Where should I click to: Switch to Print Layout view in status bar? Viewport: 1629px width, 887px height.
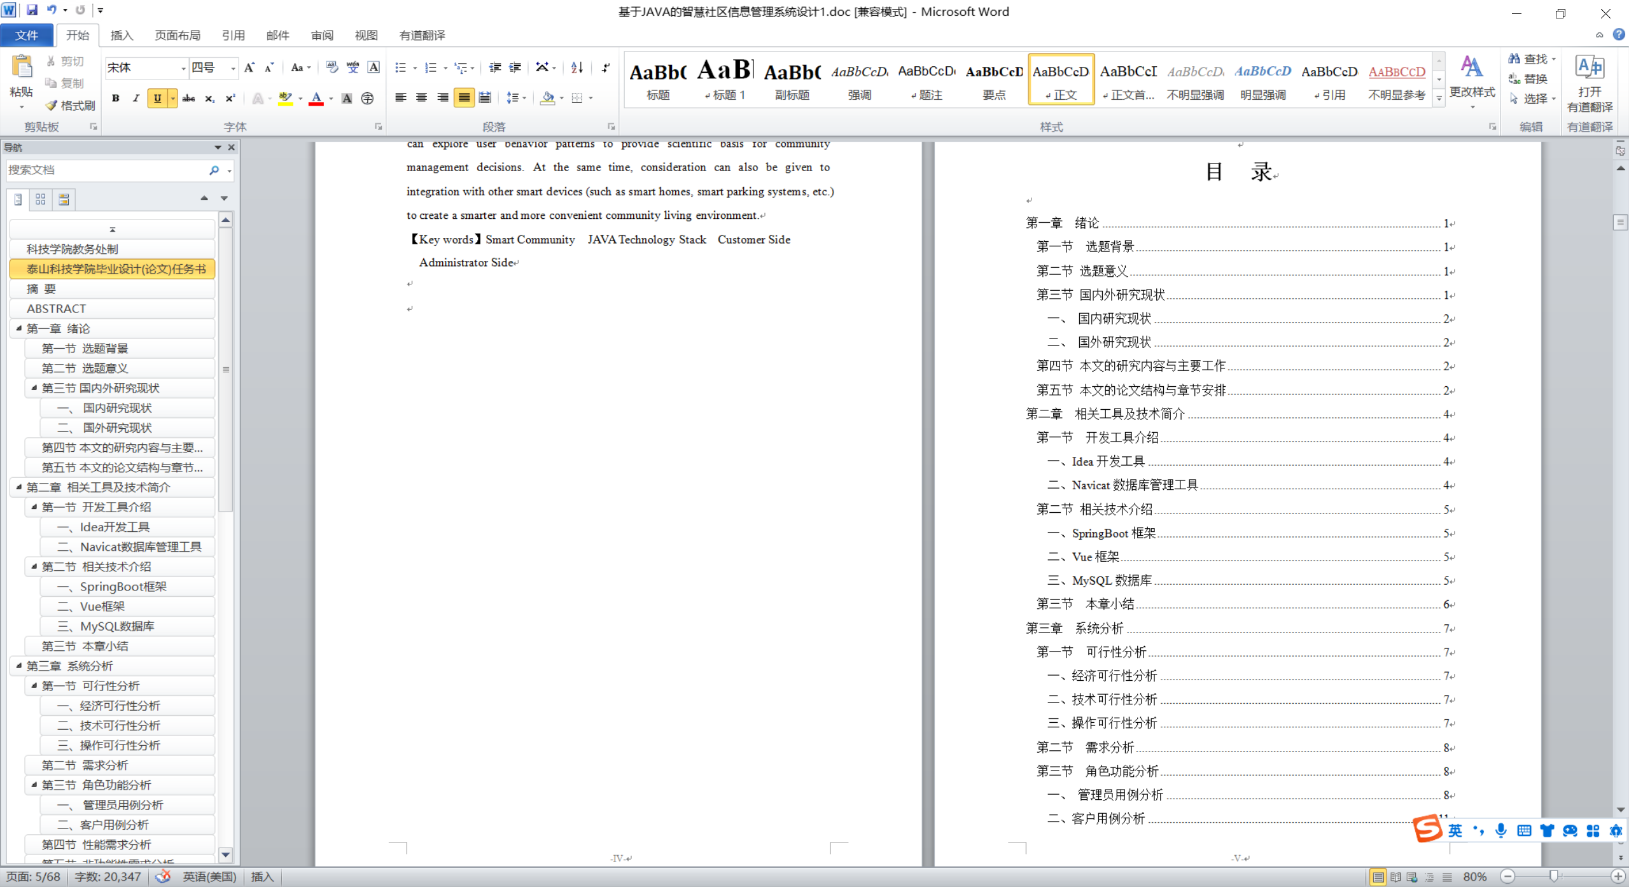point(1378,877)
